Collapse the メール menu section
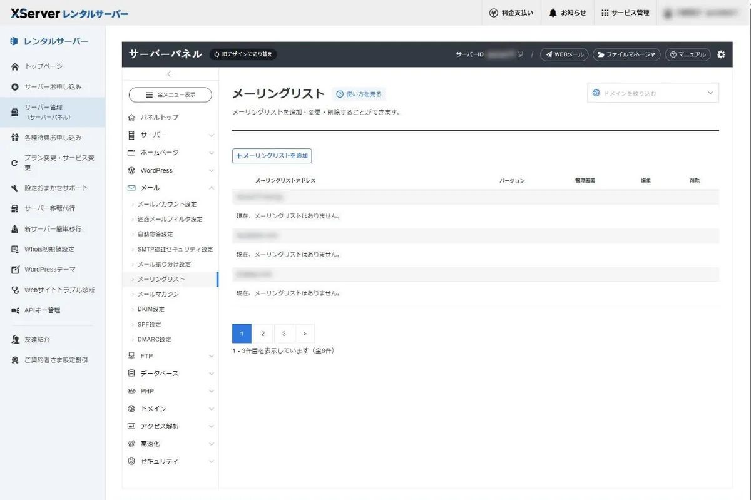Screen dimensions: 751x500 (170, 188)
